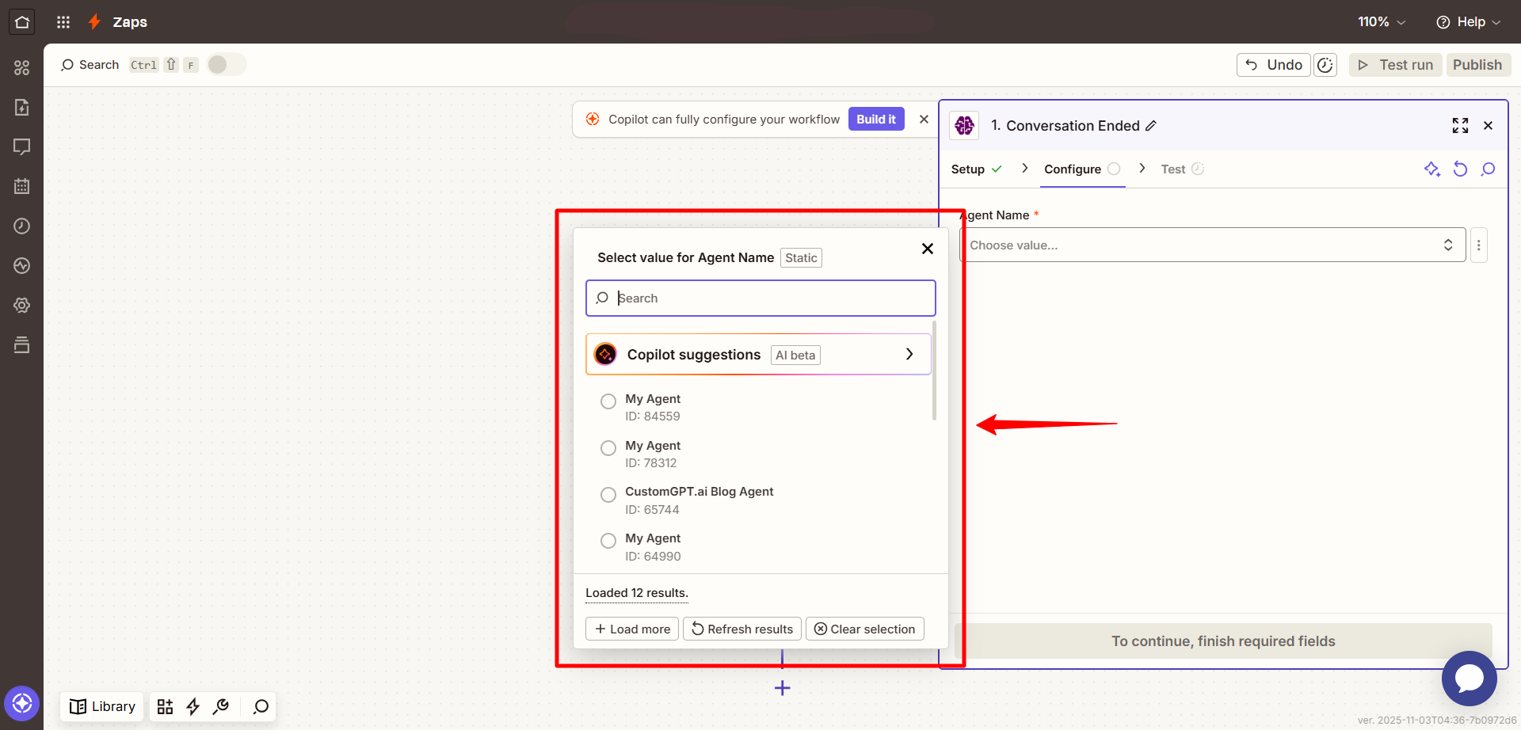Open the 110% zoom dropdown
Viewport: 1521px width, 730px height.
[x=1382, y=22]
